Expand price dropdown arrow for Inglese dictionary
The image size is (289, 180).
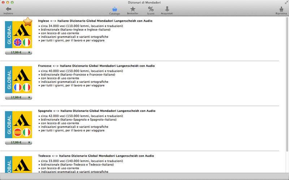click(29, 53)
